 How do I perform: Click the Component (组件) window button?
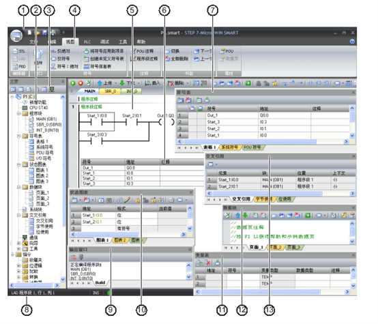click(38, 59)
